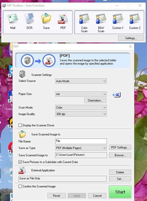This screenshot has width=147, height=201.
Task: Click the External Application PDF icon
Action: point(22,170)
